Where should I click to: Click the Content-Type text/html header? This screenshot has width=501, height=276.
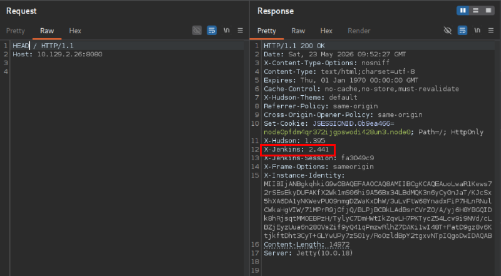tap(339, 71)
